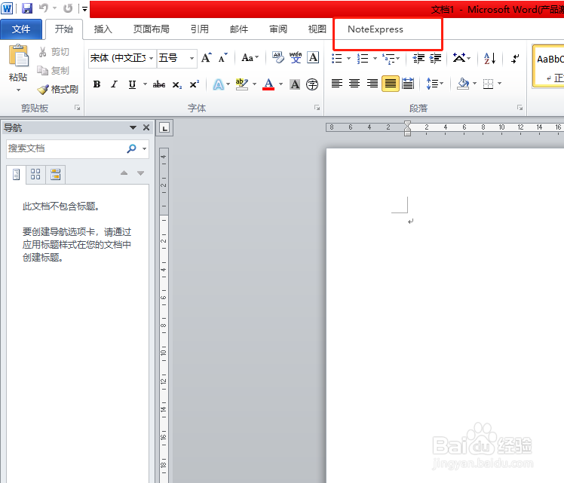Apply the red font color
This screenshot has height=483, width=564.
268,84
